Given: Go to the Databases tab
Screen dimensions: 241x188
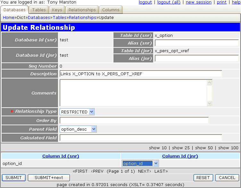Looking at the screenshot, I should (14, 10).
